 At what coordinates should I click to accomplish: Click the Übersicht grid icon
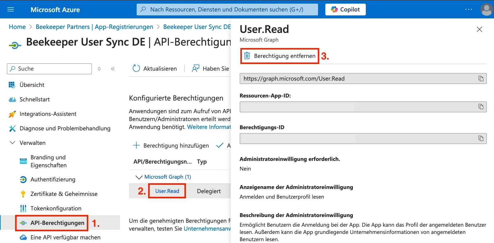pyautogui.click(x=12, y=85)
